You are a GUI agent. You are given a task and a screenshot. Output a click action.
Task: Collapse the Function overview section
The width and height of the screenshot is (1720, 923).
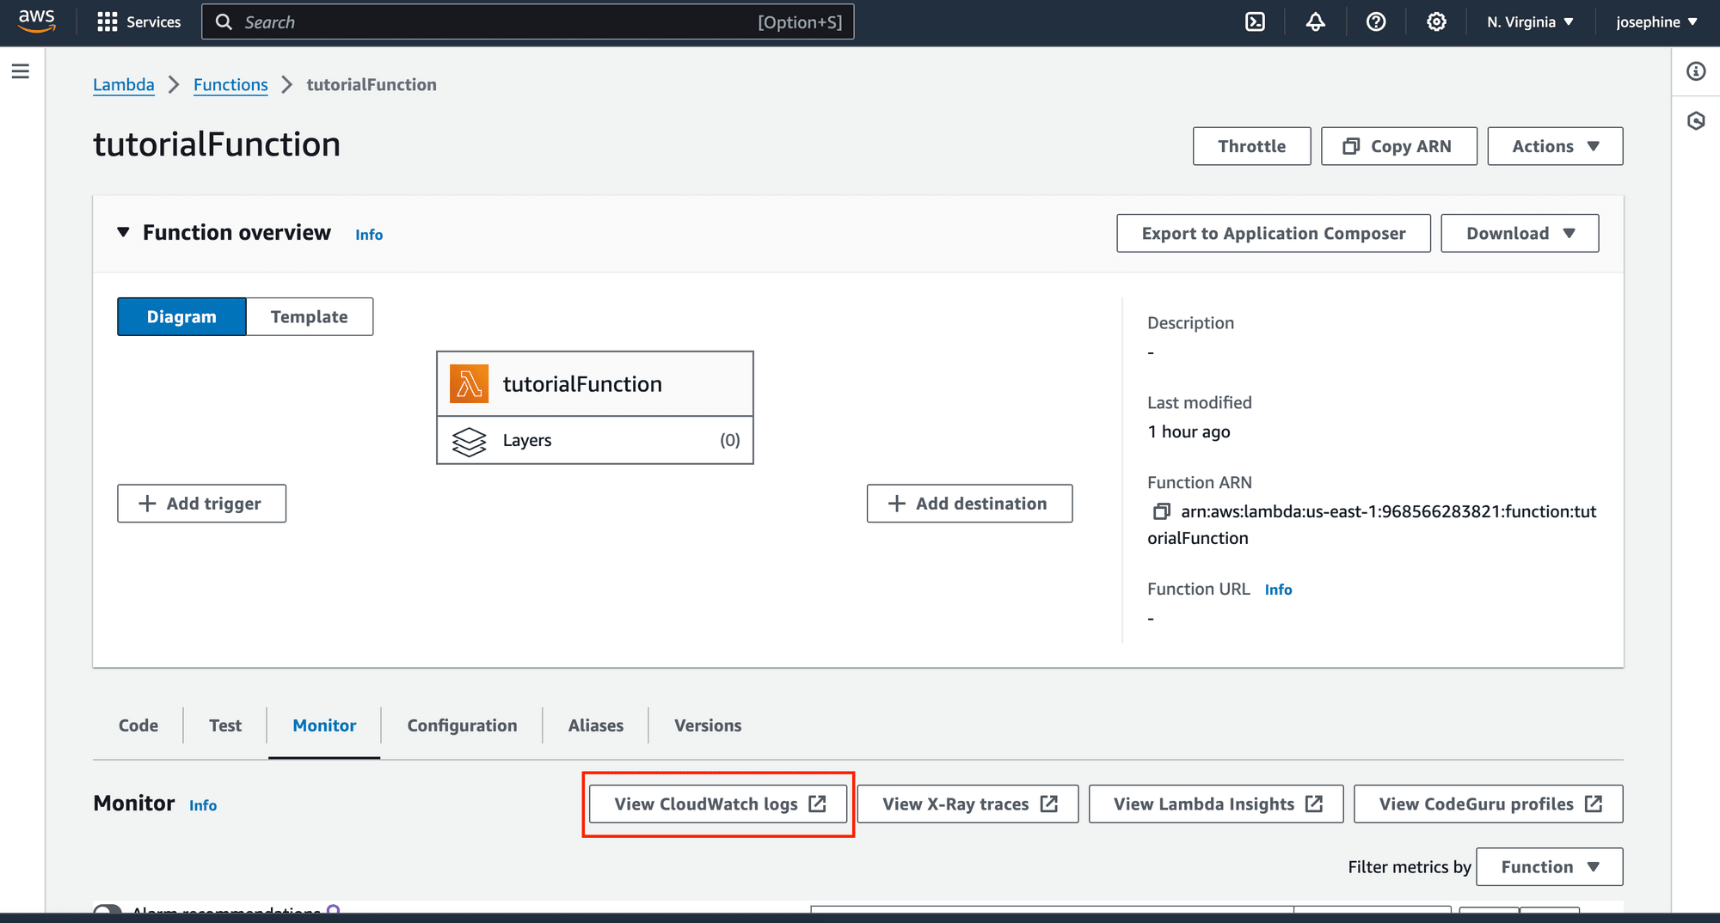[x=124, y=232]
